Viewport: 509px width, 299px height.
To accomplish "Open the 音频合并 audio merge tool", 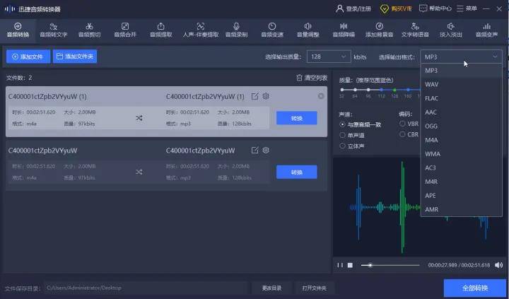I will [125, 30].
